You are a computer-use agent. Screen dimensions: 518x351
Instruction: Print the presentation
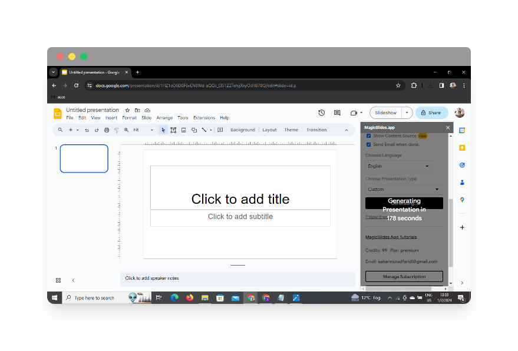coord(107,130)
